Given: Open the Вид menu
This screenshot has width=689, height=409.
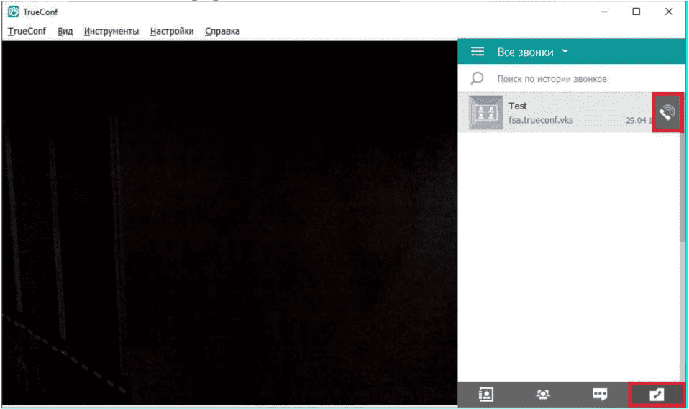Looking at the screenshot, I should tap(65, 31).
